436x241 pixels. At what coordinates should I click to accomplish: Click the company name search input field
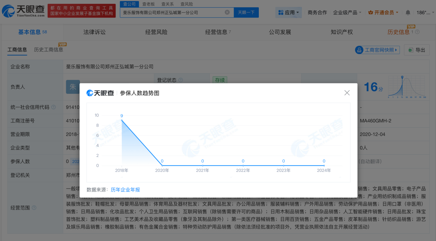click(172, 12)
